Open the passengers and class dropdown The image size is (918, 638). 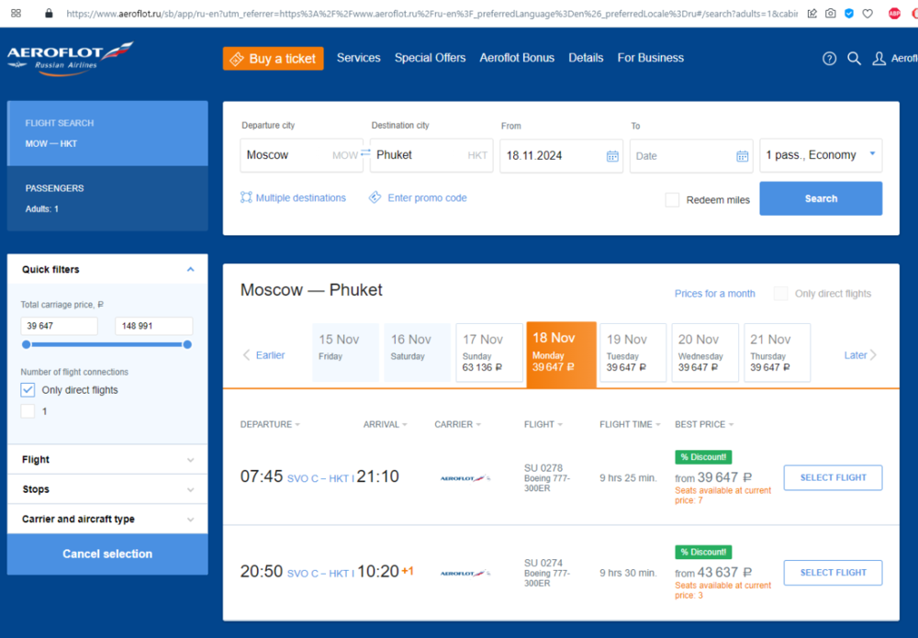tap(821, 155)
